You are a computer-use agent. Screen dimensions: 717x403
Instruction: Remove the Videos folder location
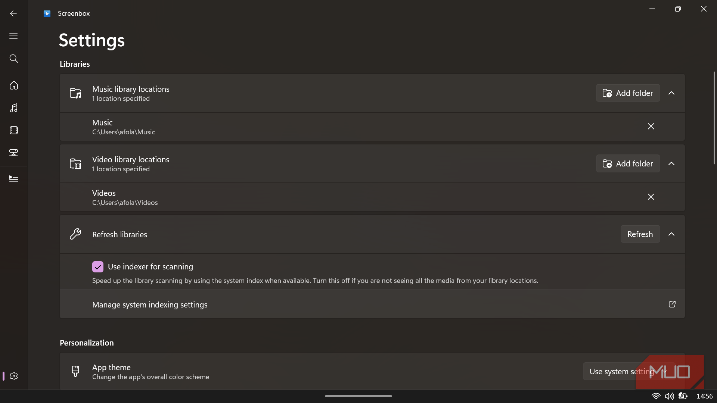click(x=651, y=197)
